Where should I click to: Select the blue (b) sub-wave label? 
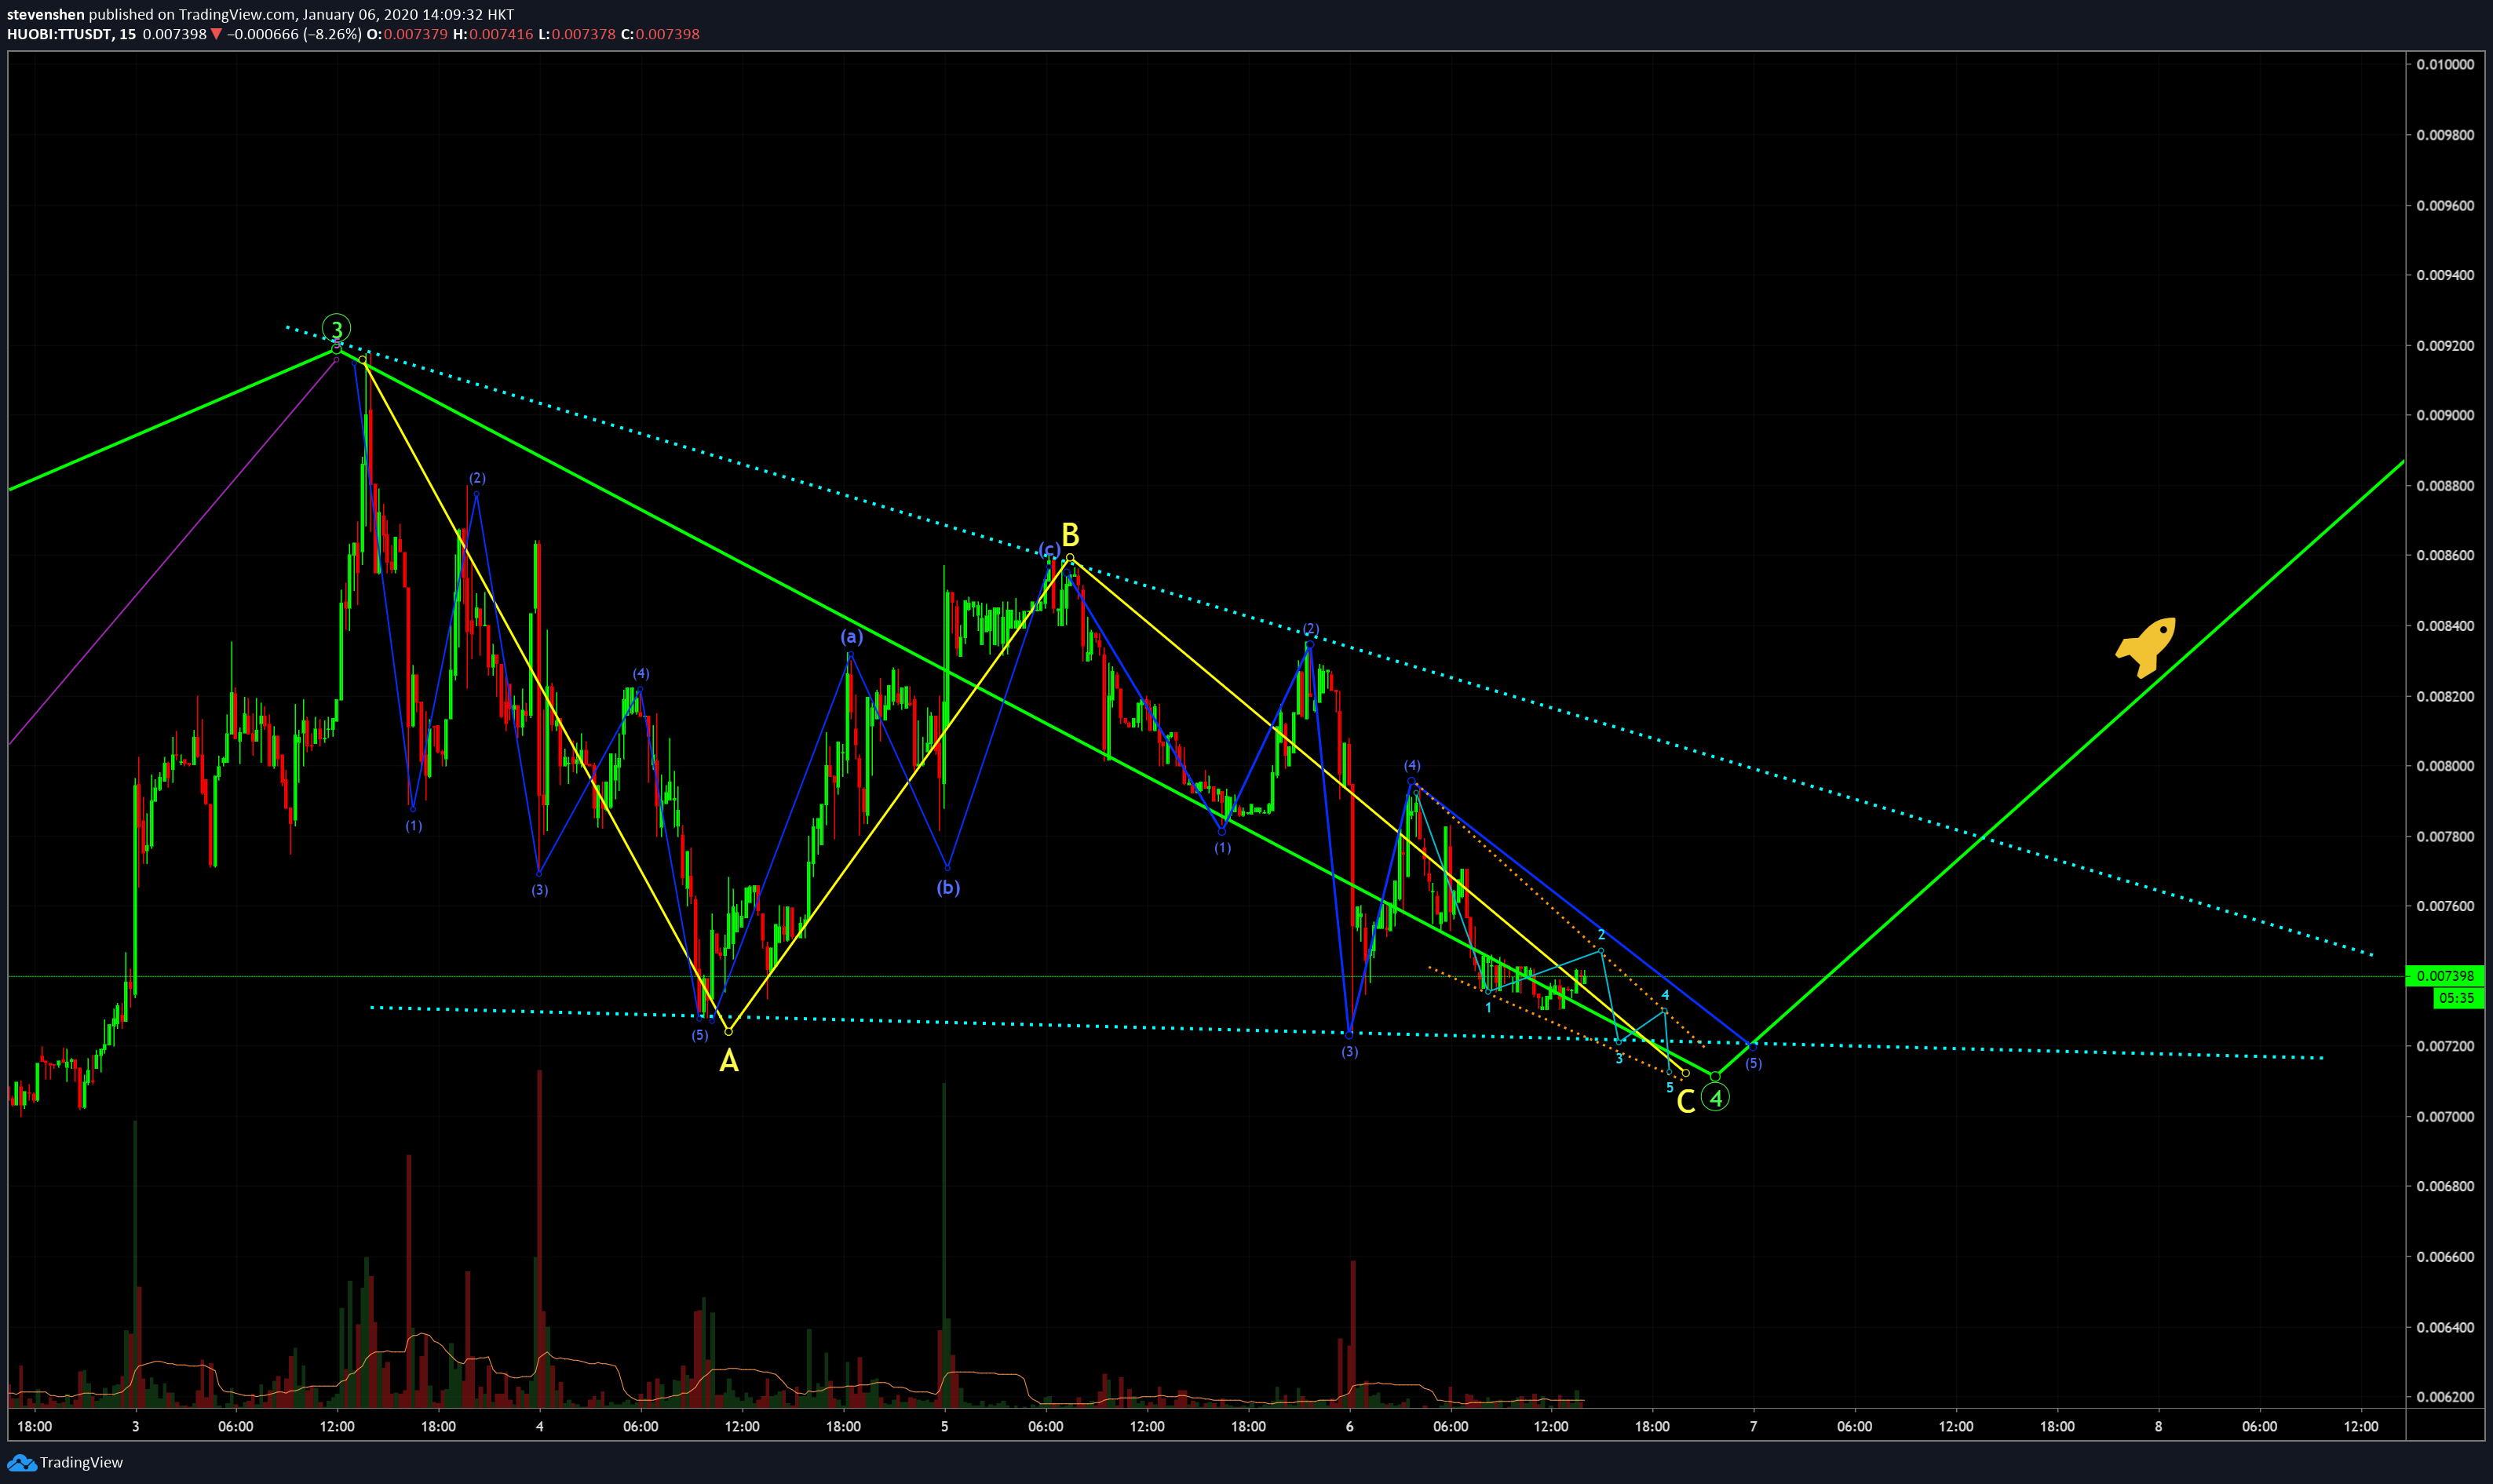click(948, 887)
